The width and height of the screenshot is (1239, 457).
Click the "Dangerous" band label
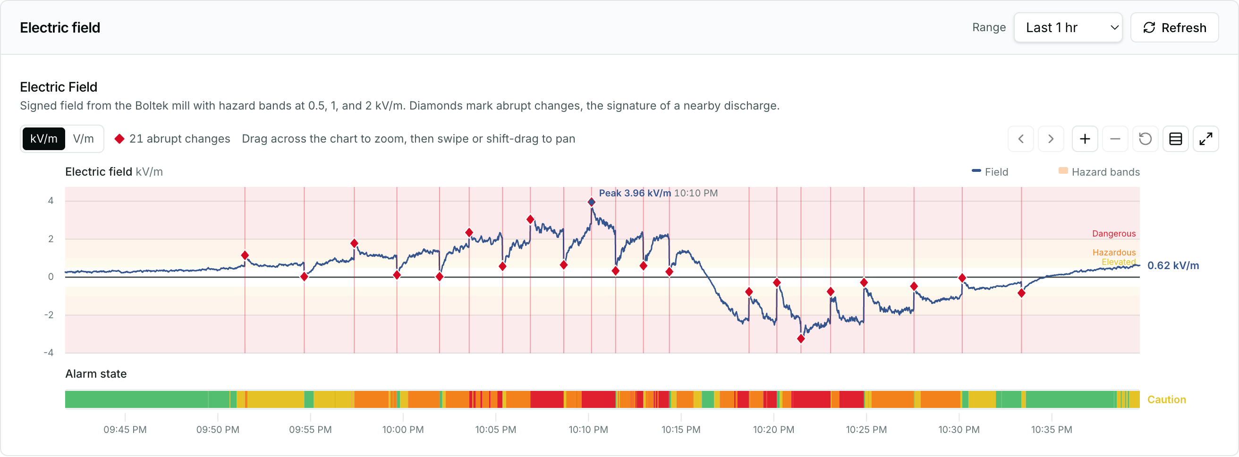tap(1114, 234)
